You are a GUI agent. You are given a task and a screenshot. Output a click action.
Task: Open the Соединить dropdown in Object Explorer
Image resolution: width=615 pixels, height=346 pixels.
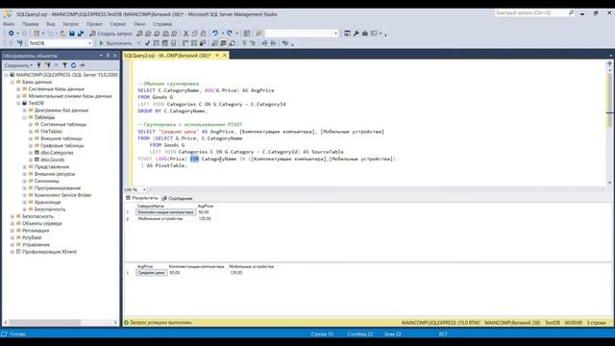pyautogui.click(x=18, y=65)
